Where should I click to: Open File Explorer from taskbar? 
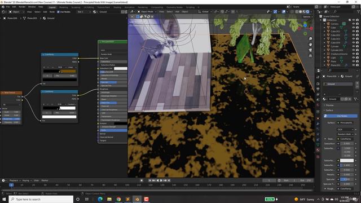(x=109, y=199)
